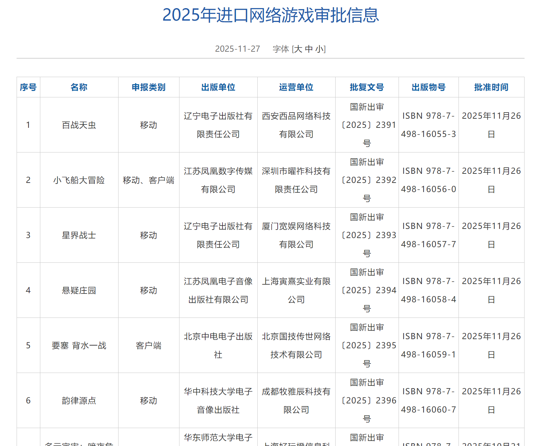Click the 出版单位 column header
533x446 pixels.
[x=218, y=87]
